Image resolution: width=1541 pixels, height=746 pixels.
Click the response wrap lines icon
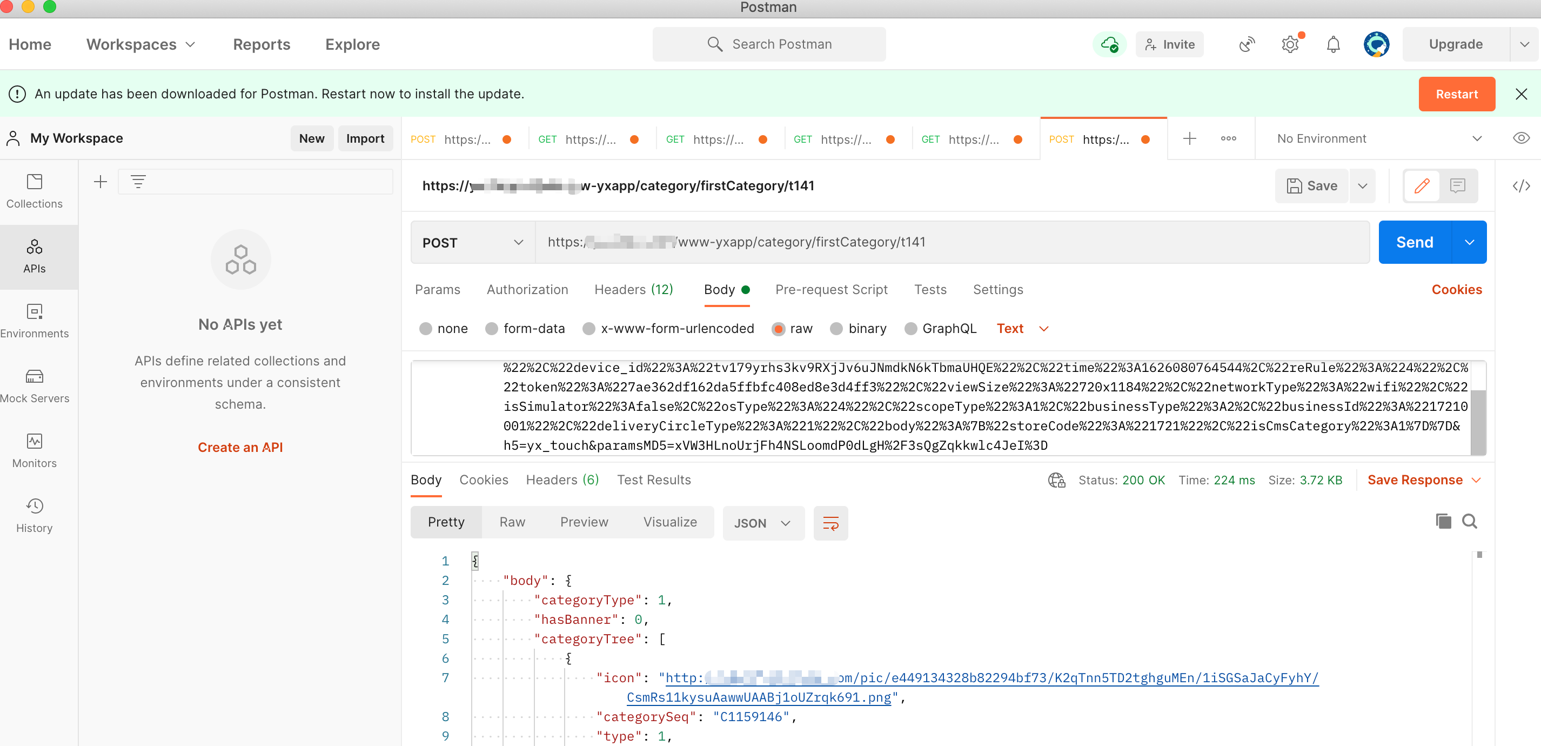(x=830, y=523)
